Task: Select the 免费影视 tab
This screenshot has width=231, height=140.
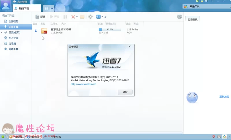Action: click(x=193, y=20)
